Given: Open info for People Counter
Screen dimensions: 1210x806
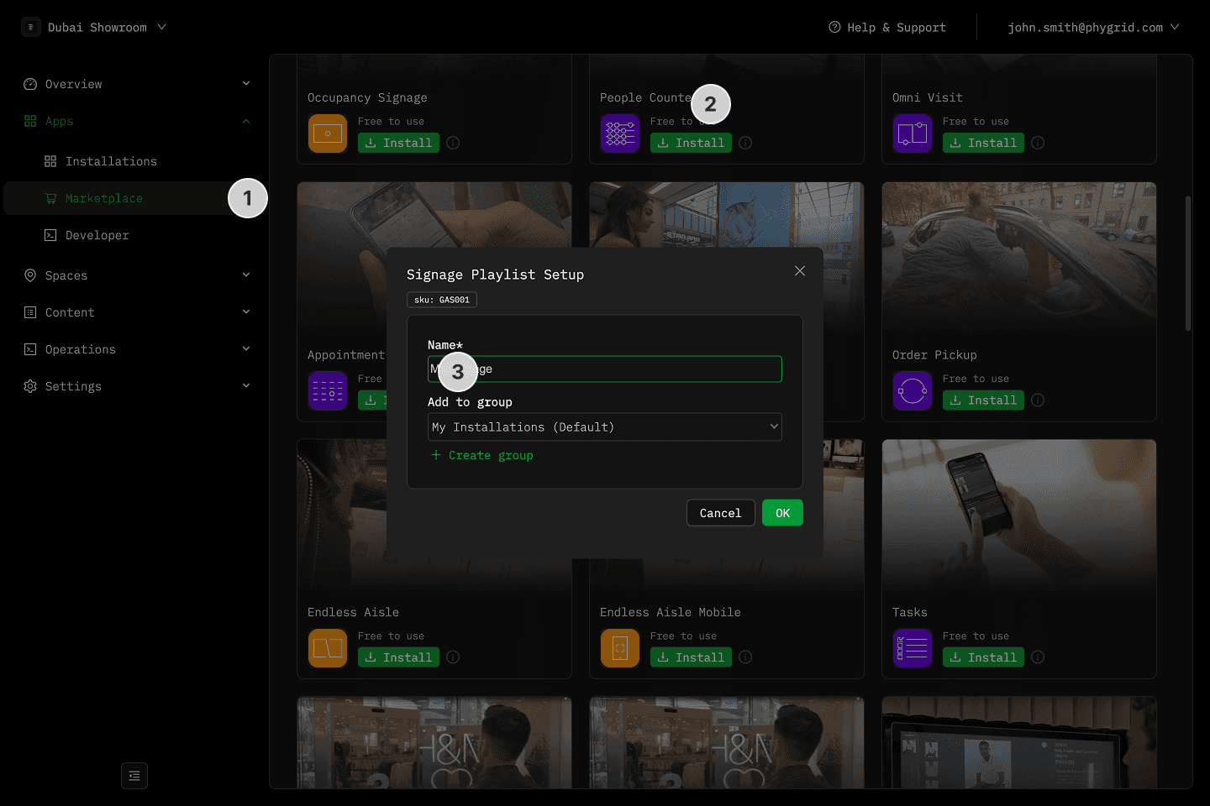Looking at the screenshot, I should 745,143.
